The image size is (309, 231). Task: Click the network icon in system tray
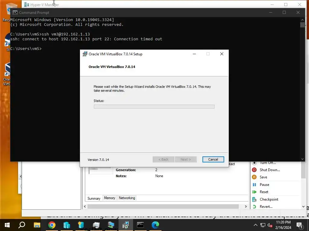tap(263, 225)
